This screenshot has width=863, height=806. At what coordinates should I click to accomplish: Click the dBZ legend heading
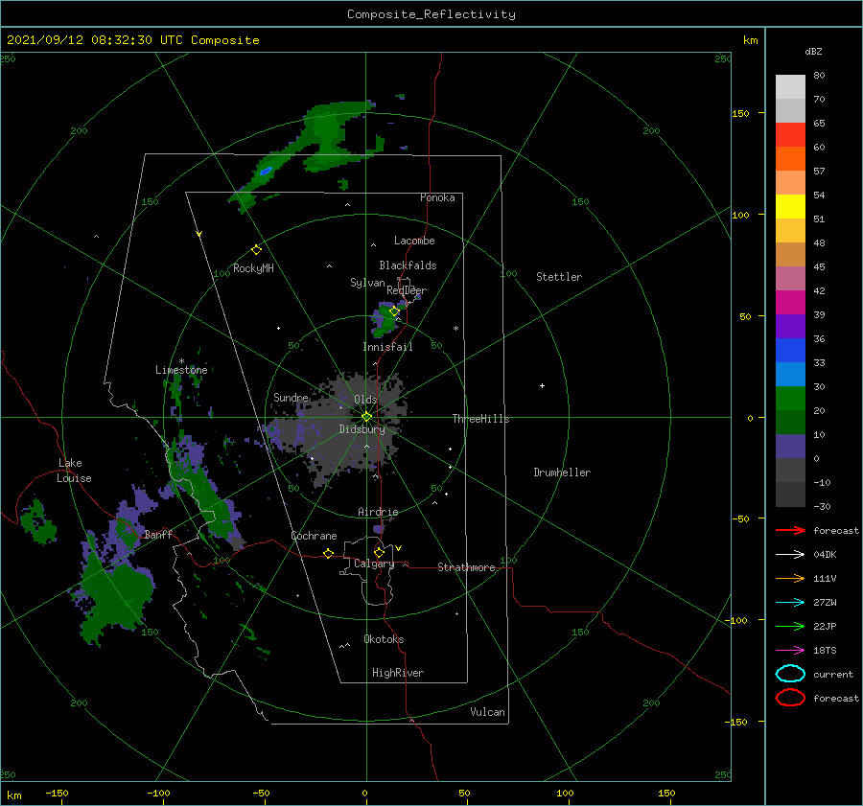[x=813, y=51]
